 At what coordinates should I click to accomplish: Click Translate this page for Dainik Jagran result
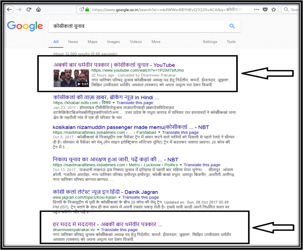(x=140, y=197)
